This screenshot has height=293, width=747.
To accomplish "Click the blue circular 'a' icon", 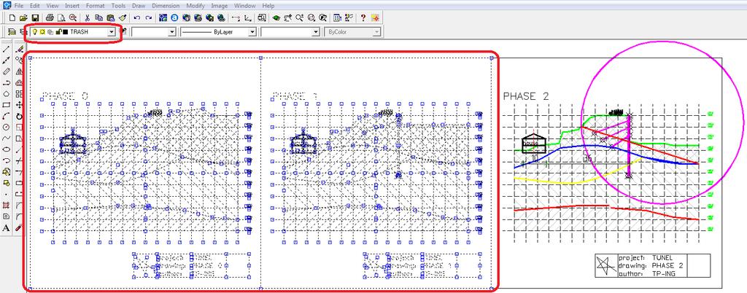I will click(x=174, y=18).
